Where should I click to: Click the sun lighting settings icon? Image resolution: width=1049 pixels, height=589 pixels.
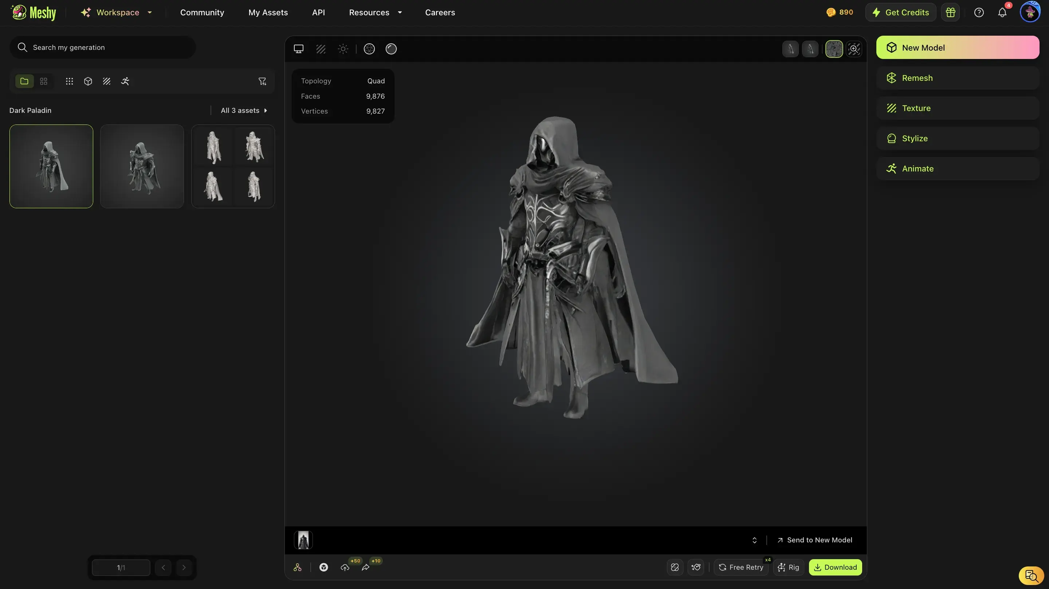[x=343, y=49]
